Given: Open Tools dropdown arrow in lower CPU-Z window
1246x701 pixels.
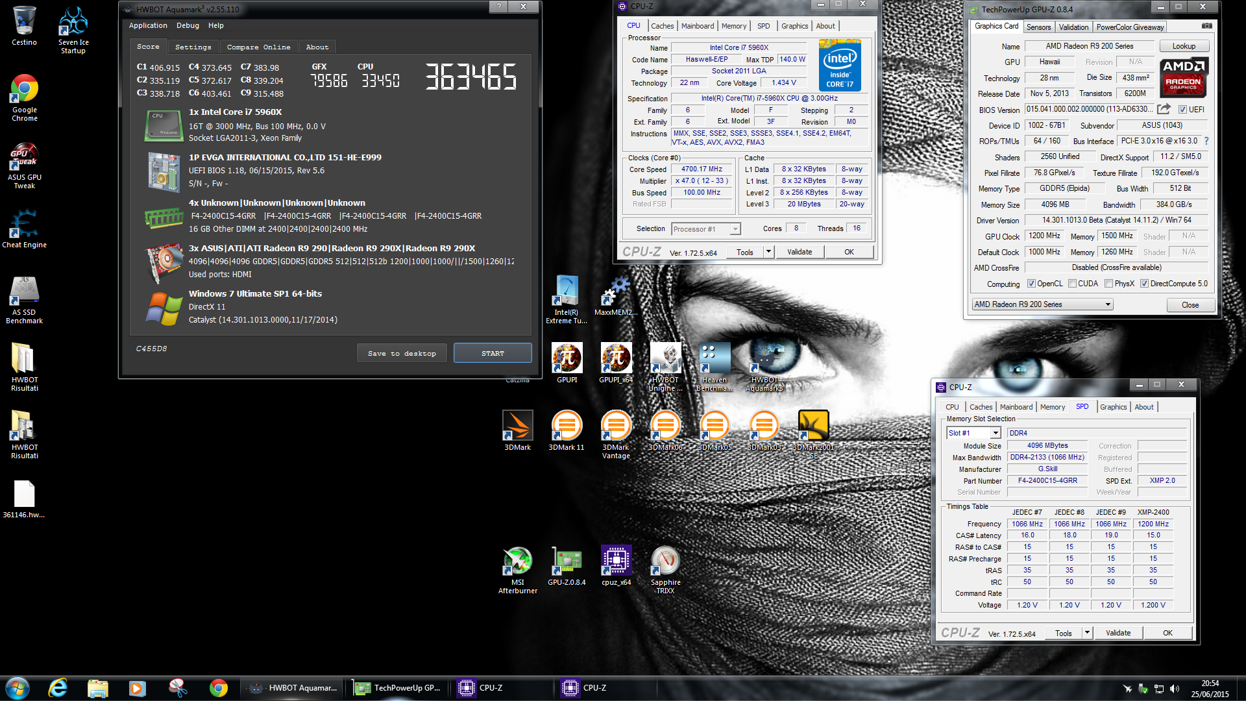Looking at the screenshot, I should pos(1087,633).
